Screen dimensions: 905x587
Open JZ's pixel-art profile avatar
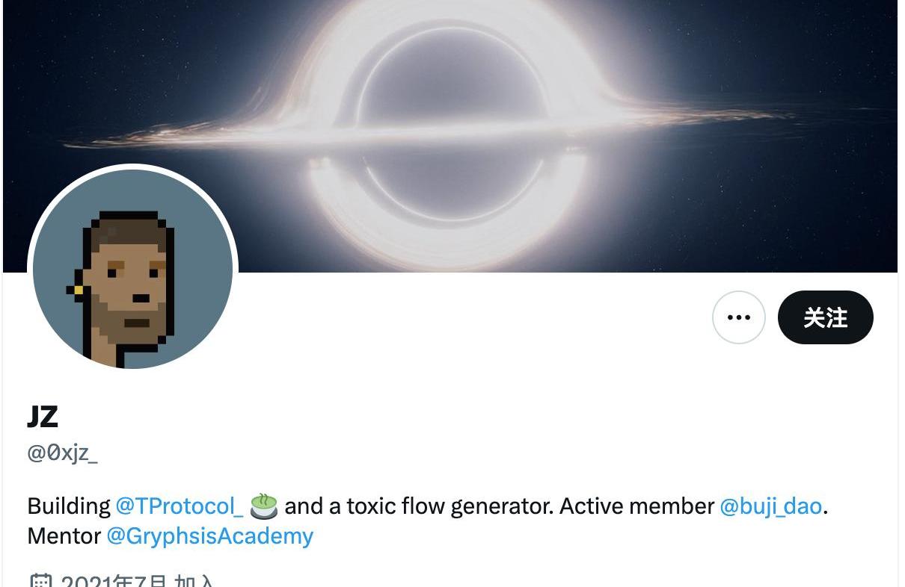(132, 268)
